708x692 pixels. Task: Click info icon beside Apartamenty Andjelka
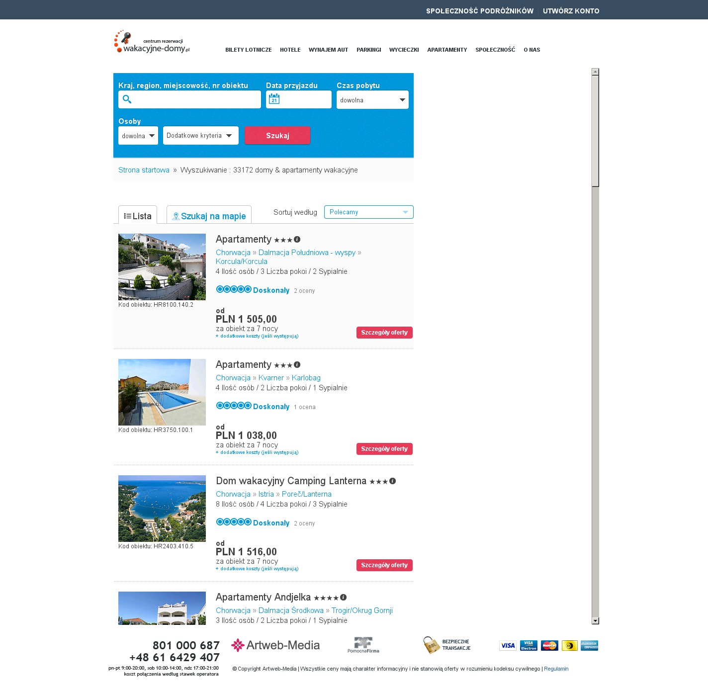pos(344,598)
